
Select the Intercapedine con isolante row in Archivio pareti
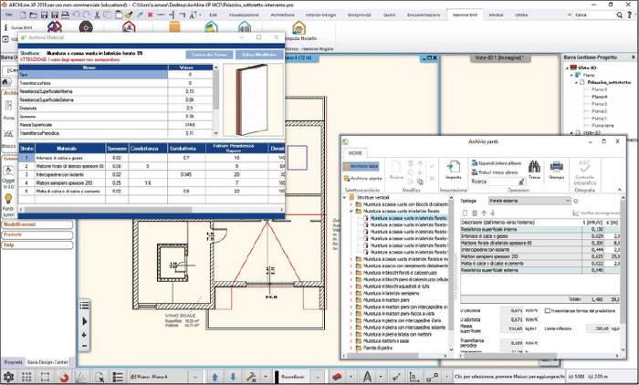coord(540,250)
